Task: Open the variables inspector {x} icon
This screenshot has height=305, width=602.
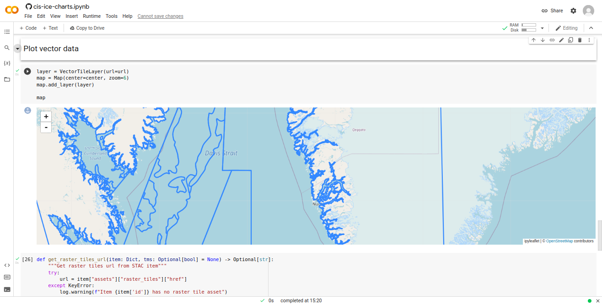Action: pos(7,63)
